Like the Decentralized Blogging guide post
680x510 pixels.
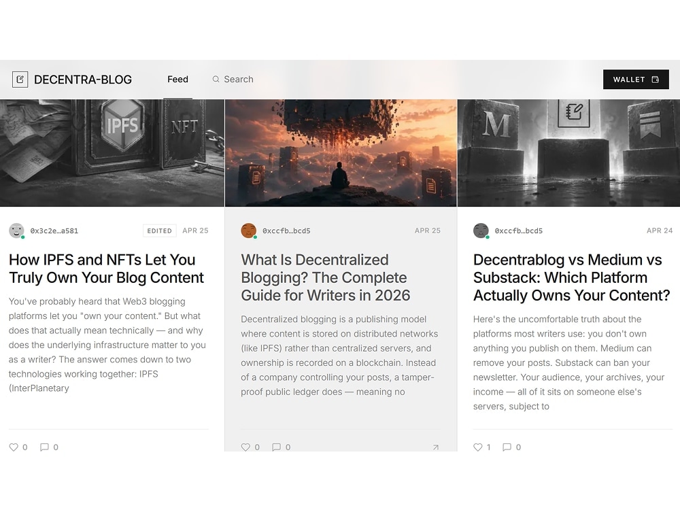(x=246, y=447)
